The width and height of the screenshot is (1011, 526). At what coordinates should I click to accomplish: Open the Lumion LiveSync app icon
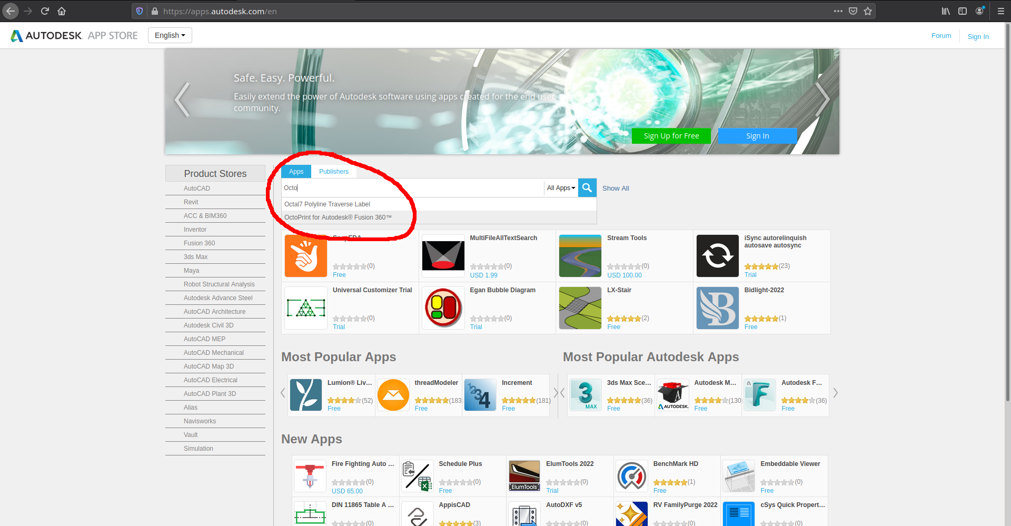click(306, 395)
